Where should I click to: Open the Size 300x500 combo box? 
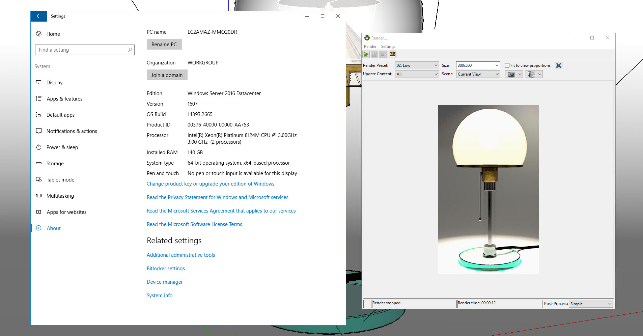click(x=478, y=65)
